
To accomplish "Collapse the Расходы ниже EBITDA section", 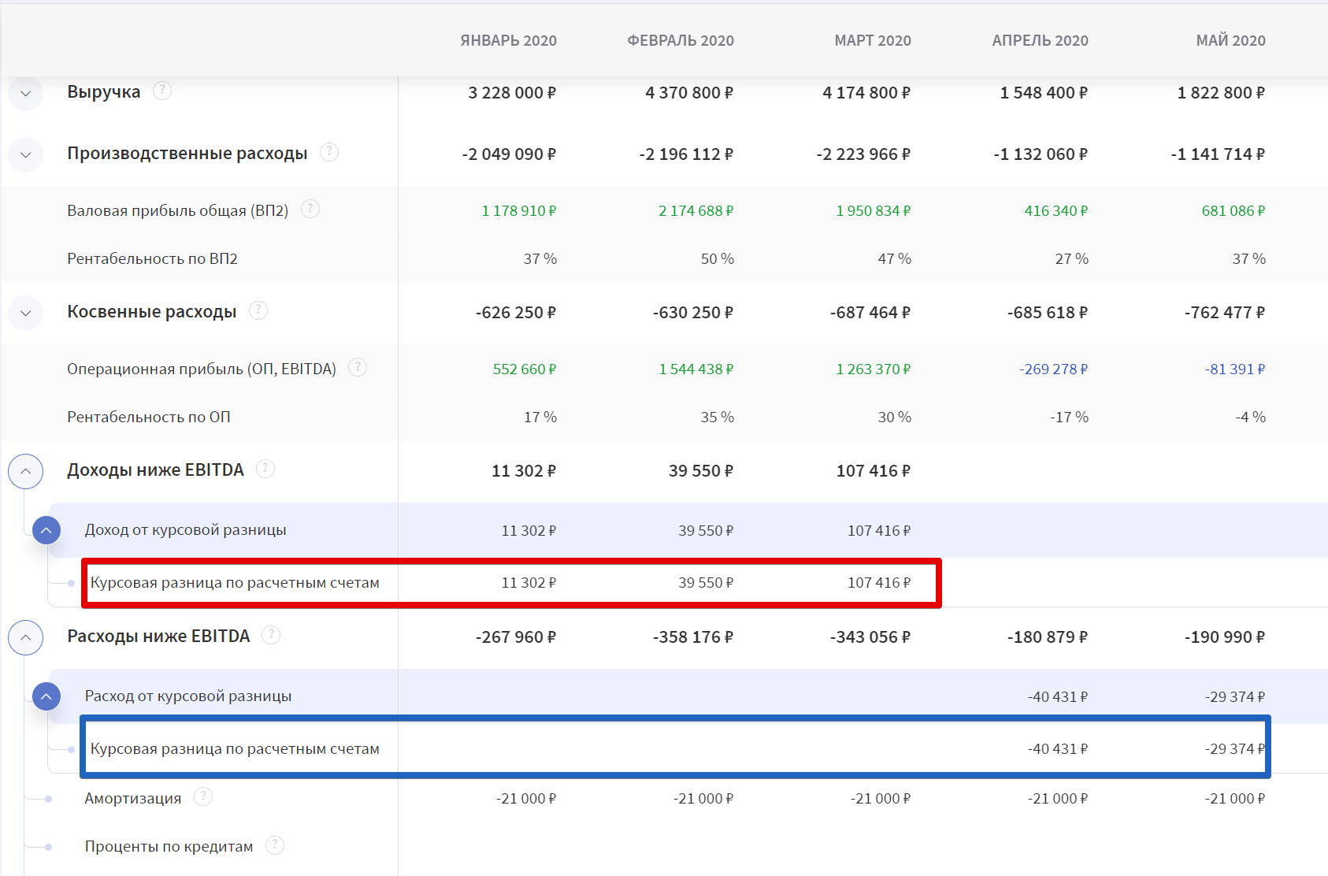I will tap(25, 637).
